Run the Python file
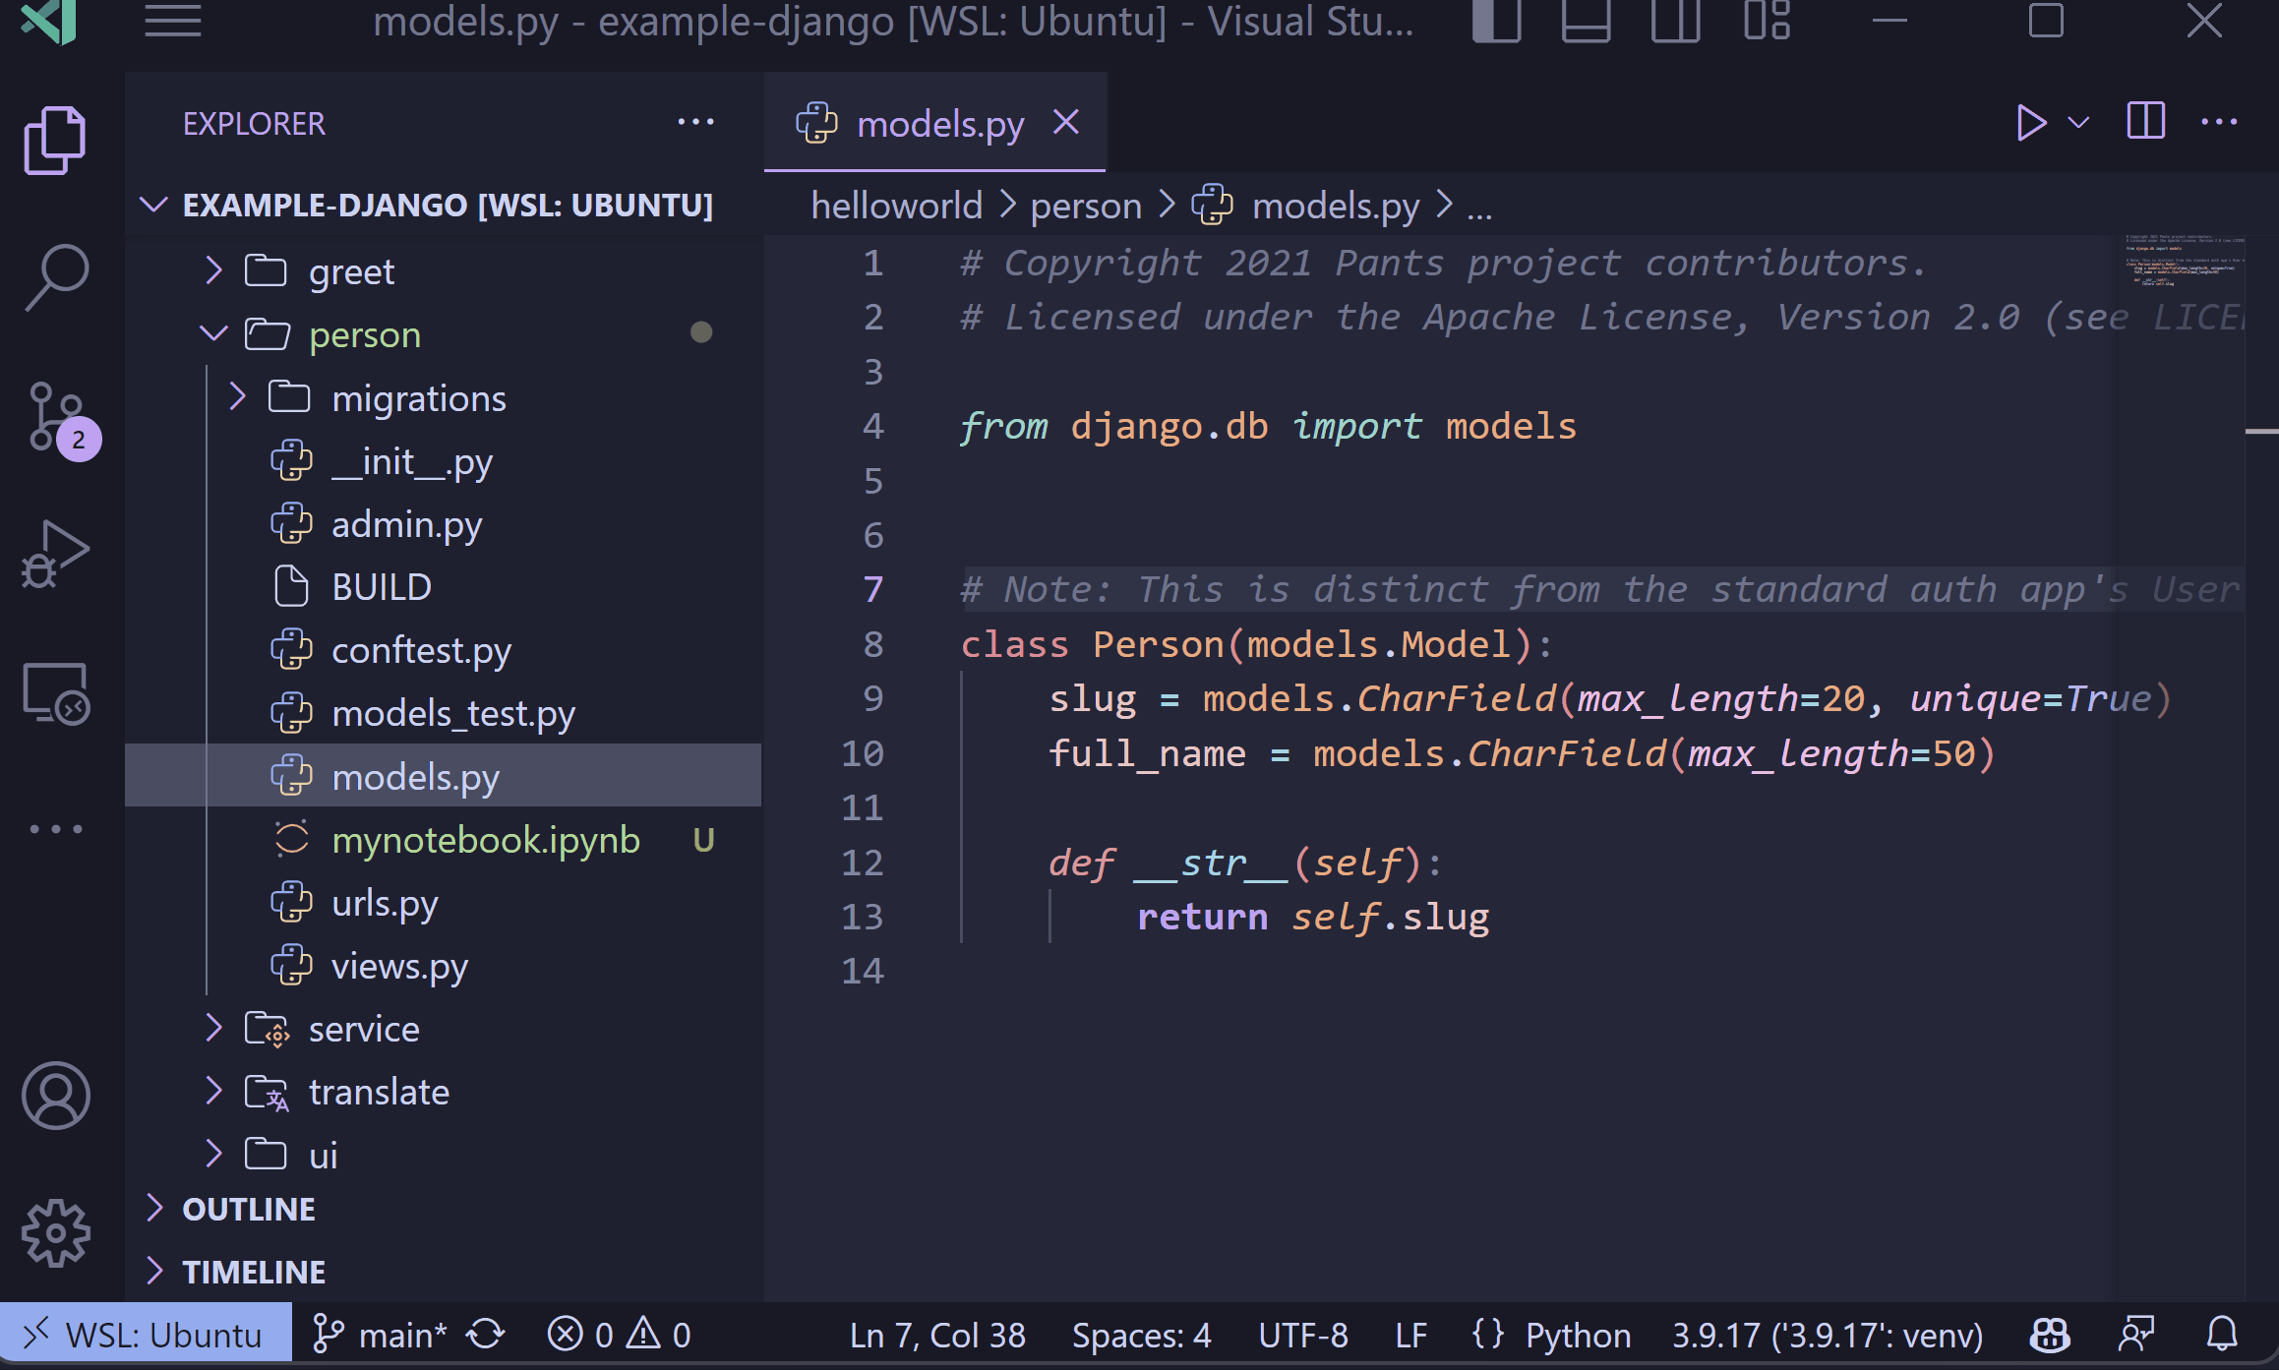Image resolution: width=2279 pixels, height=1370 pixels. coord(2030,123)
